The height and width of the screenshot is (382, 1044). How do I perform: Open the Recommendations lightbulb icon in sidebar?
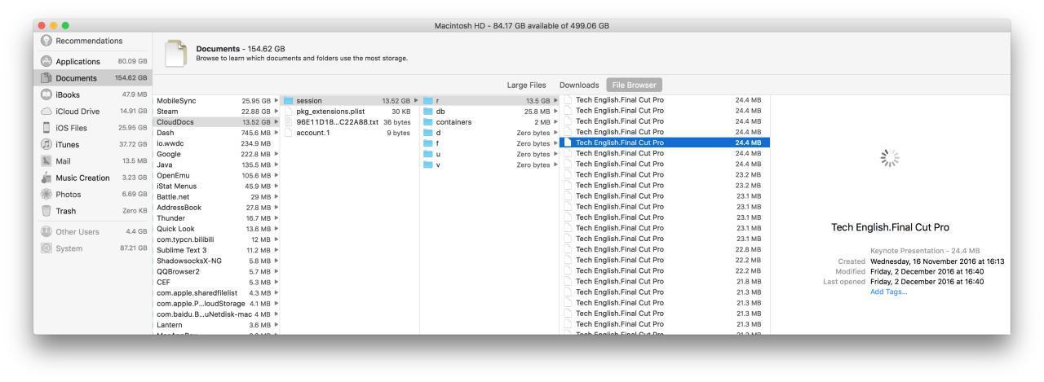click(46, 41)
